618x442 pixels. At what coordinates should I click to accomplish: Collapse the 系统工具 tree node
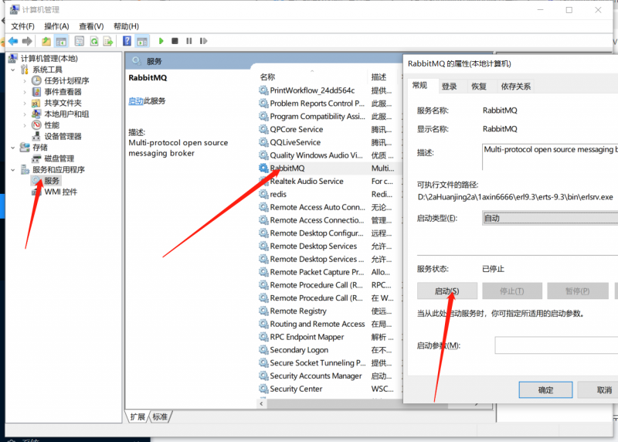coord(13,70)
